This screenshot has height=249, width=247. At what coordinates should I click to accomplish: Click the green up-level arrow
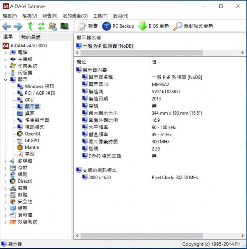(x=30, y=26)
